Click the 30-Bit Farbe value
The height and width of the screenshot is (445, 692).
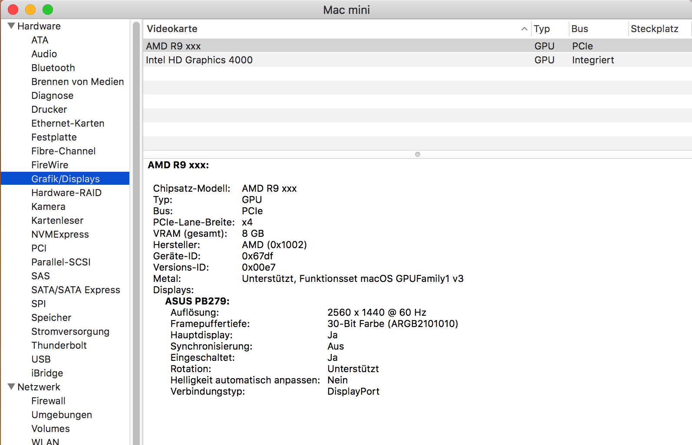[x=393, y=324]
